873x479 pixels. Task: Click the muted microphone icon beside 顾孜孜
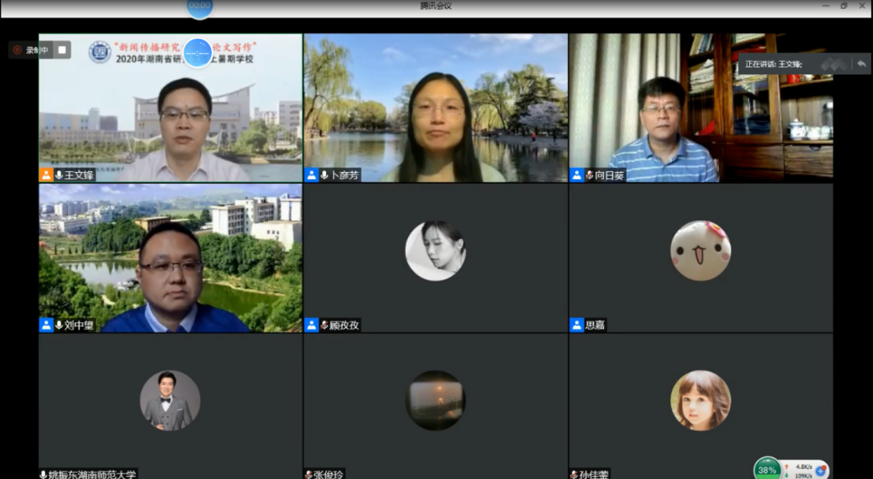[325, 325]
